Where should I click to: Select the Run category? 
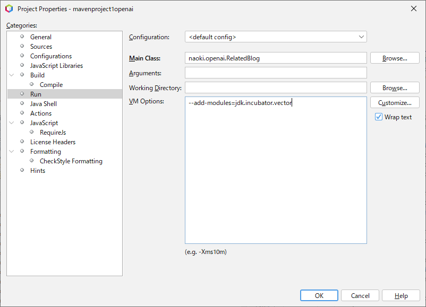click(x=35, y=94)
